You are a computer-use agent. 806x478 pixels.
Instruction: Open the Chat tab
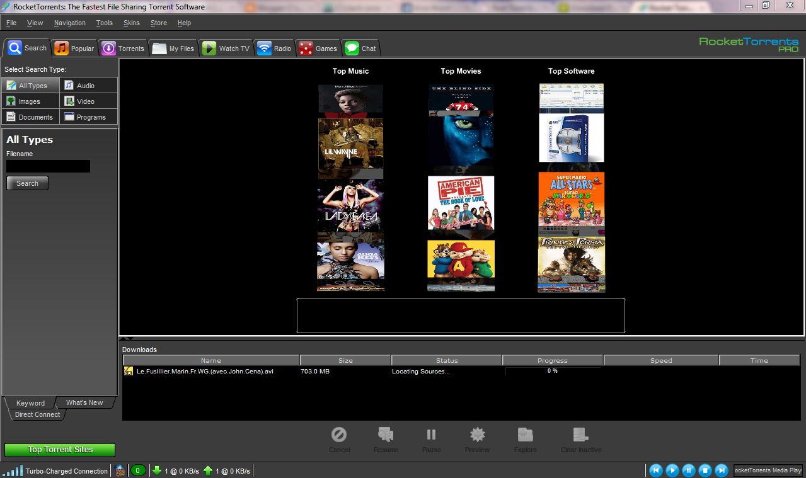tap(360, 48)
